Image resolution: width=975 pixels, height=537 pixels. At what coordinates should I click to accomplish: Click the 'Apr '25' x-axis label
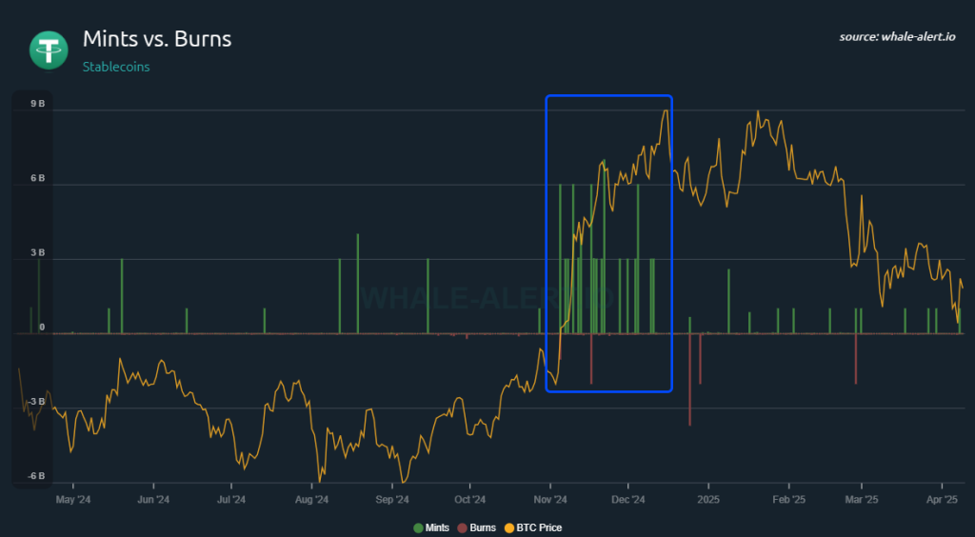coord(943,500)
